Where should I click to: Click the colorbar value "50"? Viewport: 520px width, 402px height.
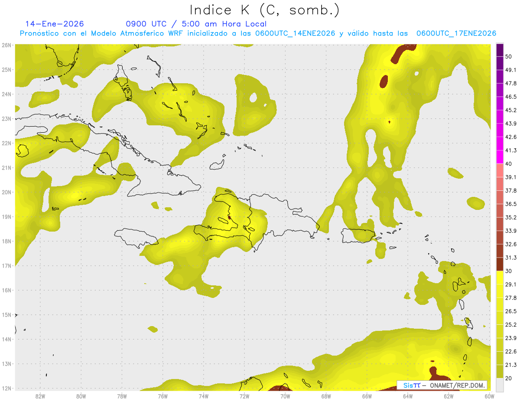point(509,56)
